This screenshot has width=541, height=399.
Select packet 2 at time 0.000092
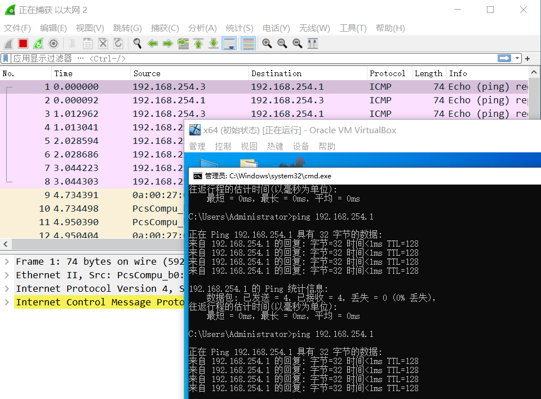264,100
